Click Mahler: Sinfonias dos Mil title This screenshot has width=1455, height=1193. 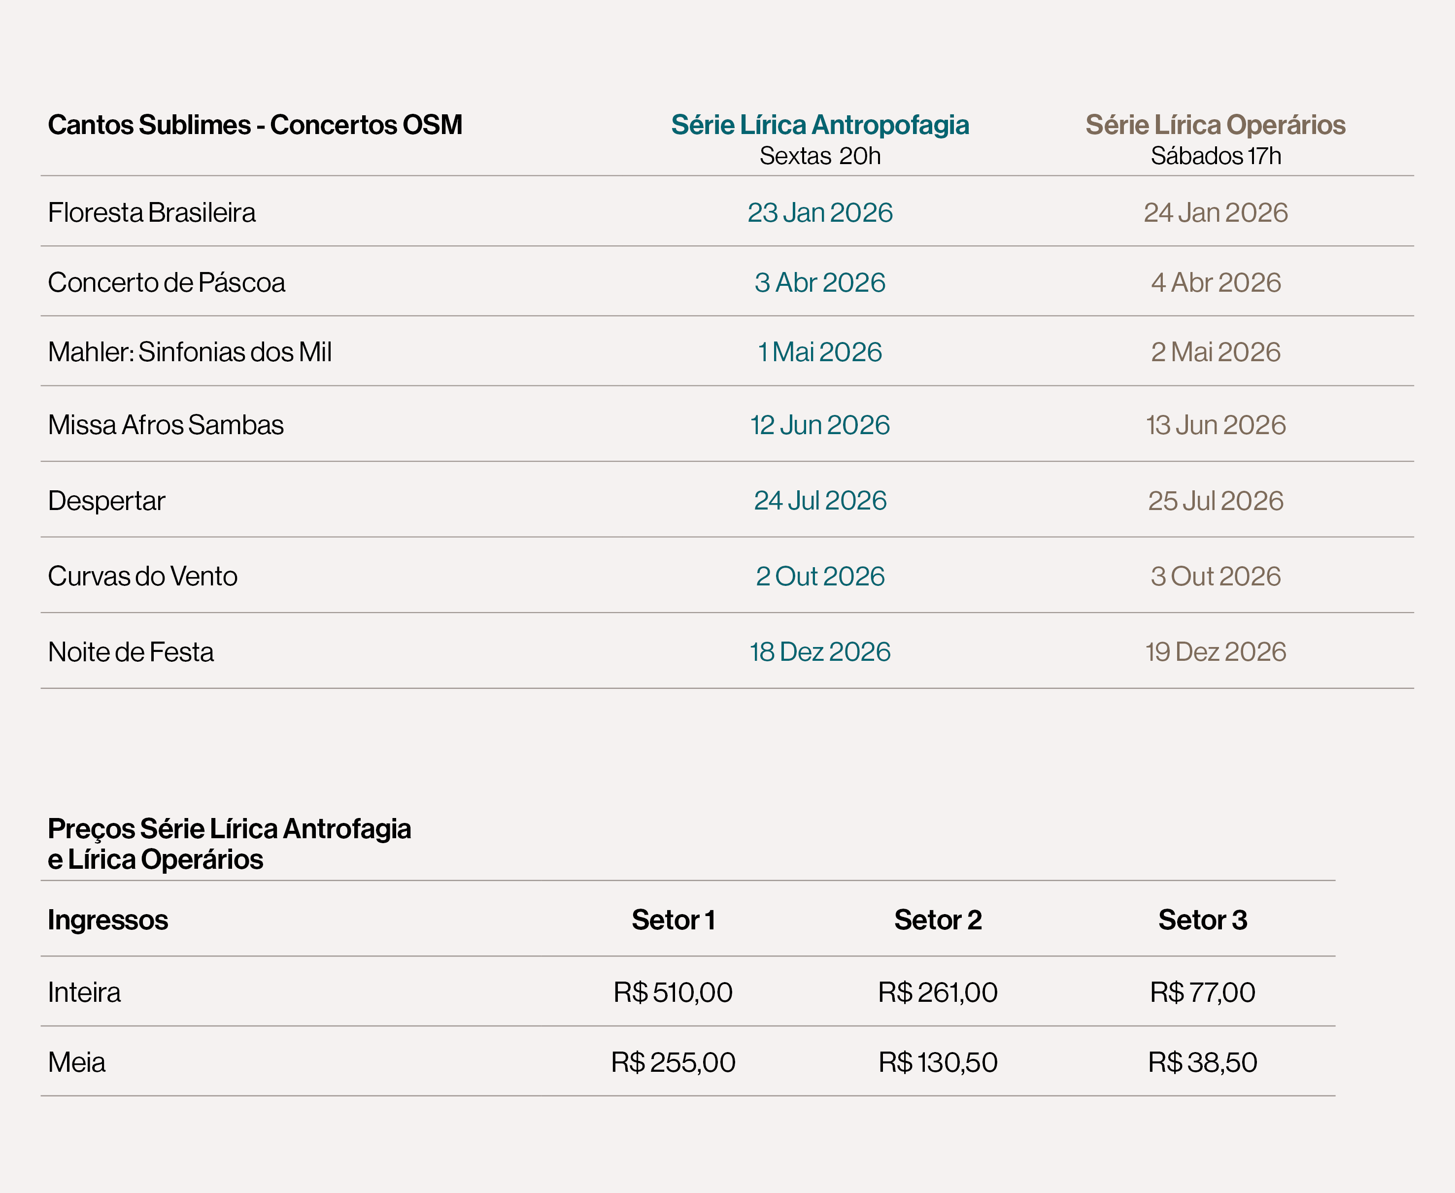tap(190, 352)
